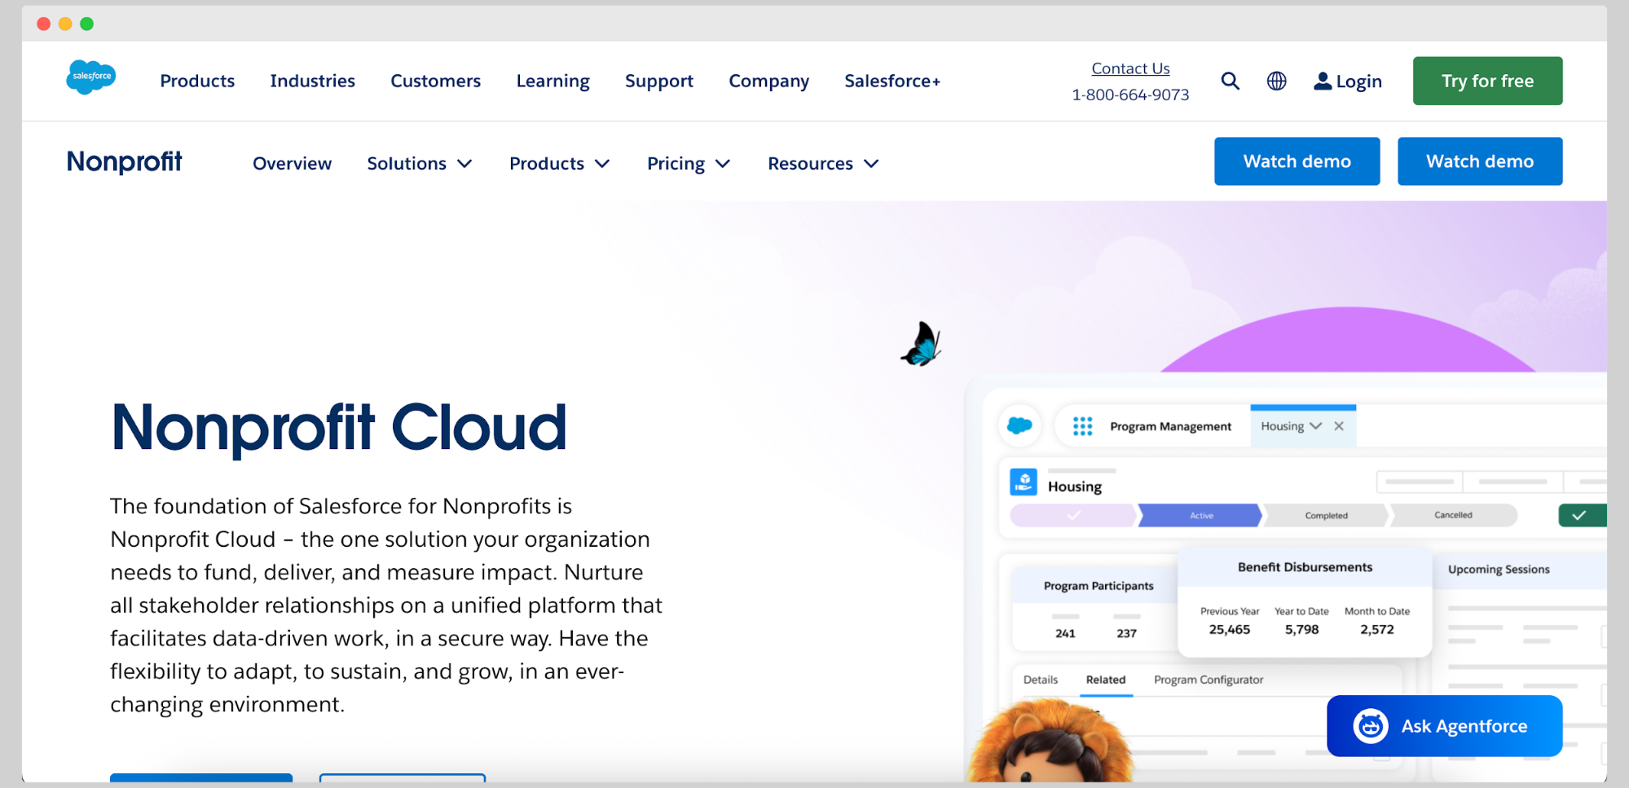The width and height of the screenshot is (1629, 788).
Task: Click the Upcoming Sessions heading
Action: [1499, 570]
